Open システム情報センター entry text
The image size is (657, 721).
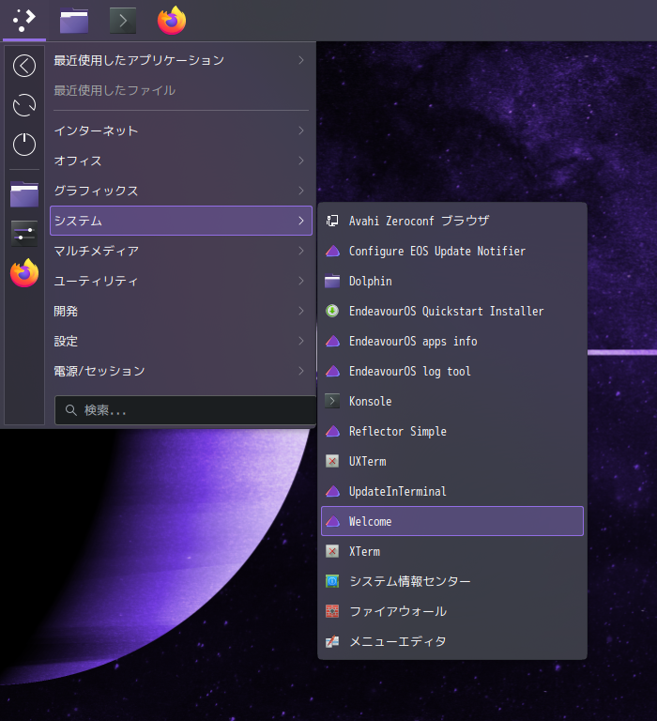(x=409, y=581)
